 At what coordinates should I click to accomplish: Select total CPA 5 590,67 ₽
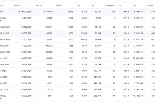coord(138,12)
